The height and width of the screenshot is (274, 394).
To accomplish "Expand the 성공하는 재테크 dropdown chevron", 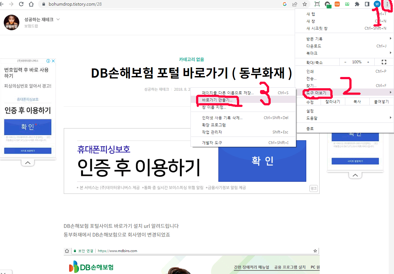I will point(58,19).
